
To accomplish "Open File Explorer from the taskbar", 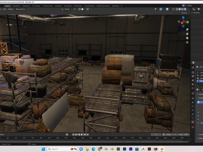I will tap(87, 149).
